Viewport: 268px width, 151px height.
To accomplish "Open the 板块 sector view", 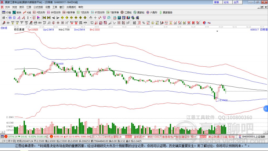I will coord(17,12).
